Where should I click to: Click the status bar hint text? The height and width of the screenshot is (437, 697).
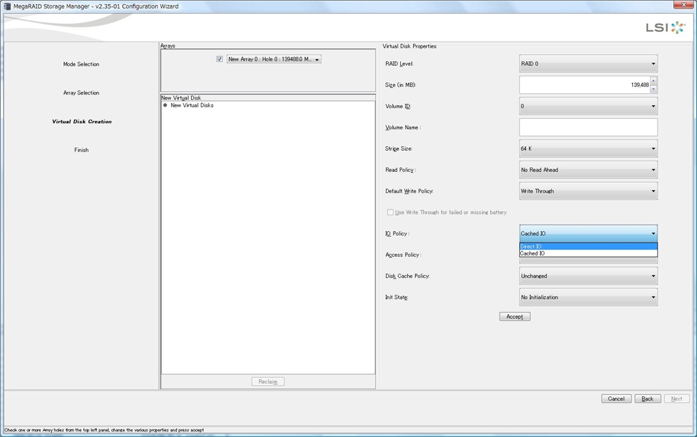click(x=104, y=430)
